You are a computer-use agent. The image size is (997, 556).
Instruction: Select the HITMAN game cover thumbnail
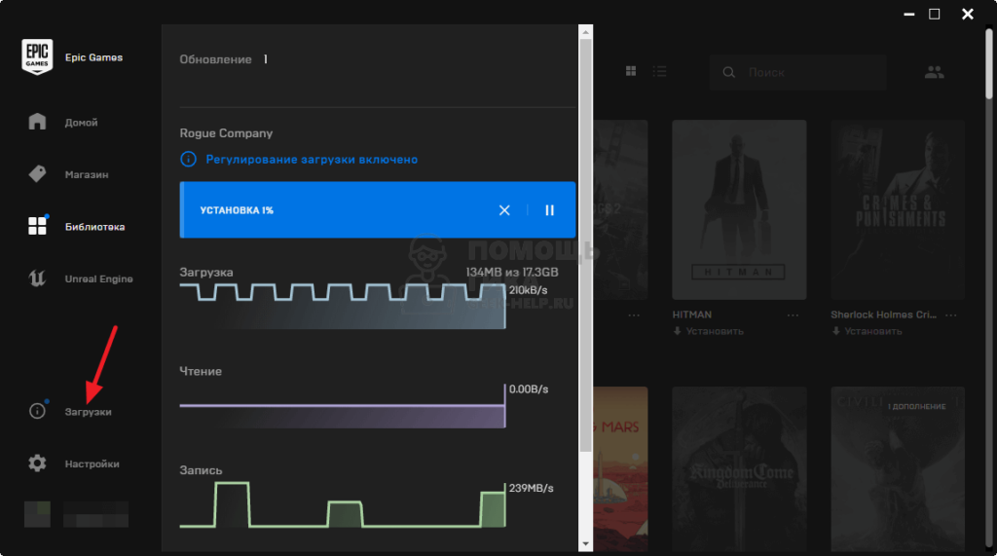pyautogui.click(x=739, y=209)
